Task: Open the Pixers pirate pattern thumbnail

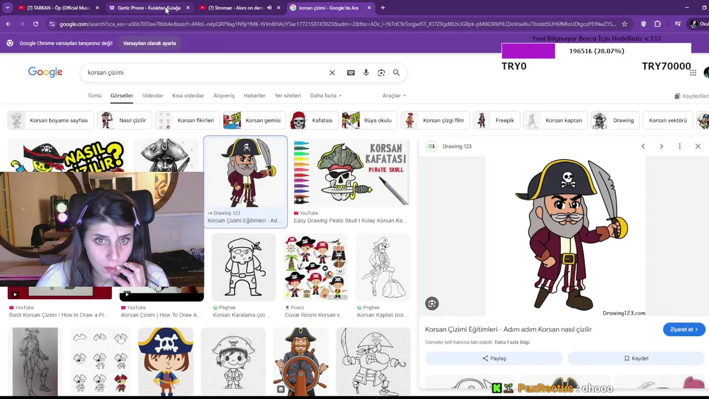Action: 316,267
